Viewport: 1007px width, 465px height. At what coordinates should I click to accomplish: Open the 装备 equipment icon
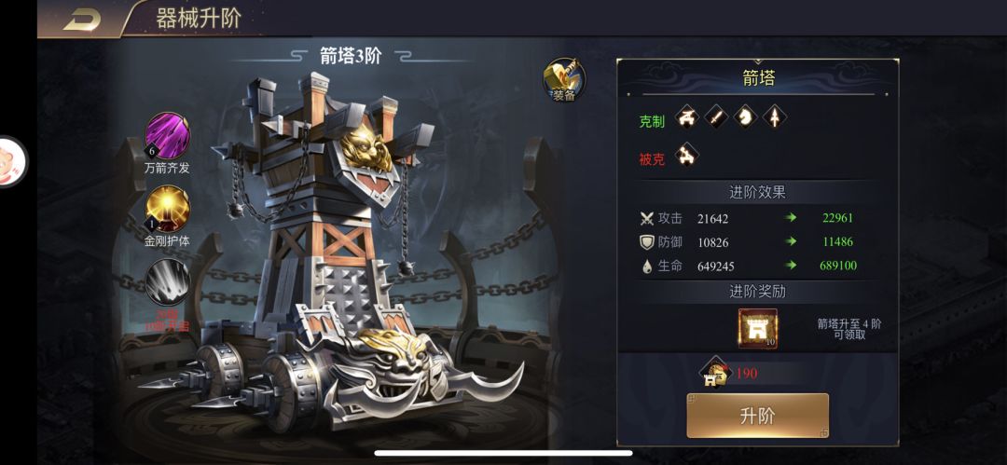click(564, 80)
